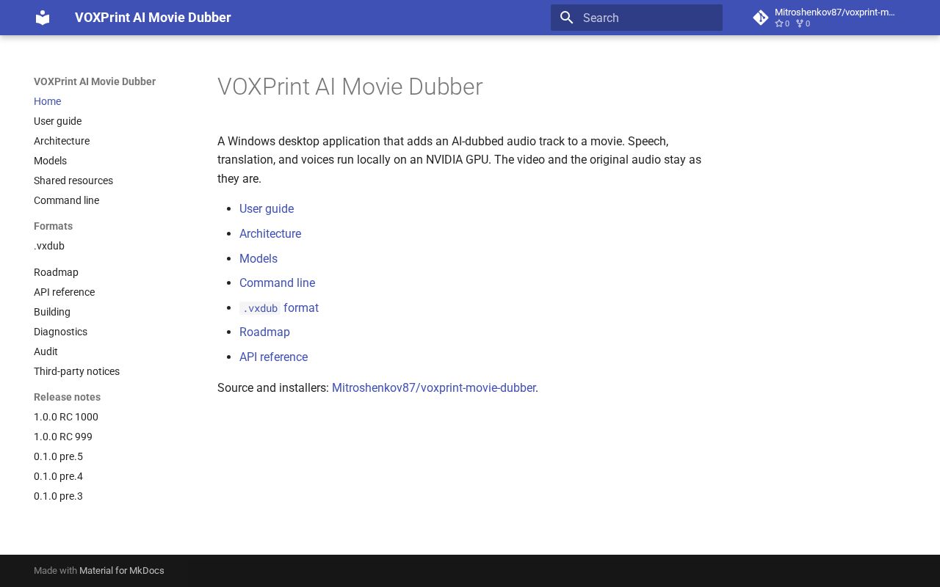Click the Models link in content list
Image resolution: width=940 pixels, height=587 pixels.
click(x=258, y=258)
